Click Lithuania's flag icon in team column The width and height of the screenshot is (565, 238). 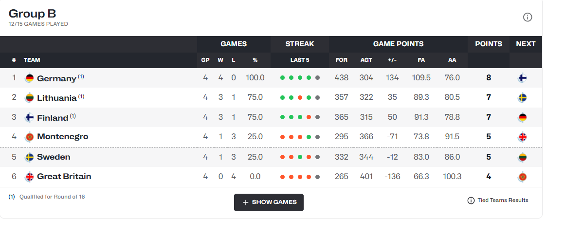tap(30, 98)
